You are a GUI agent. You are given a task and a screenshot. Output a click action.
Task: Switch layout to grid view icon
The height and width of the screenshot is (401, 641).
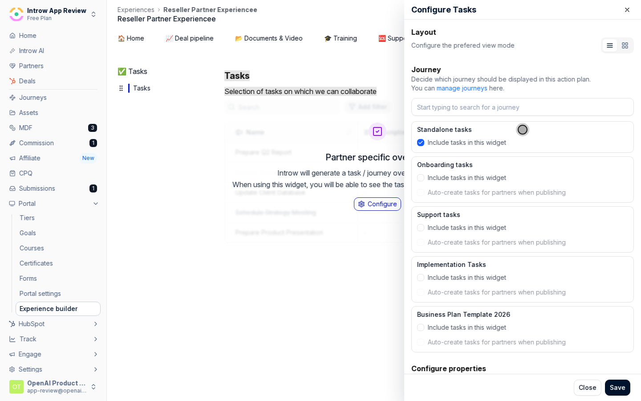point(625,45)
